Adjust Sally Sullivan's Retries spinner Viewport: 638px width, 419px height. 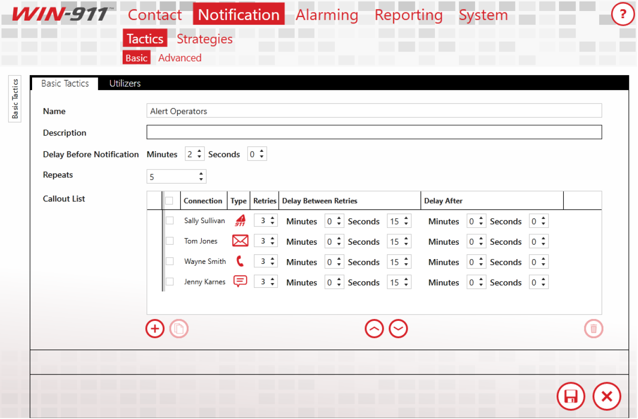point(265,221)
